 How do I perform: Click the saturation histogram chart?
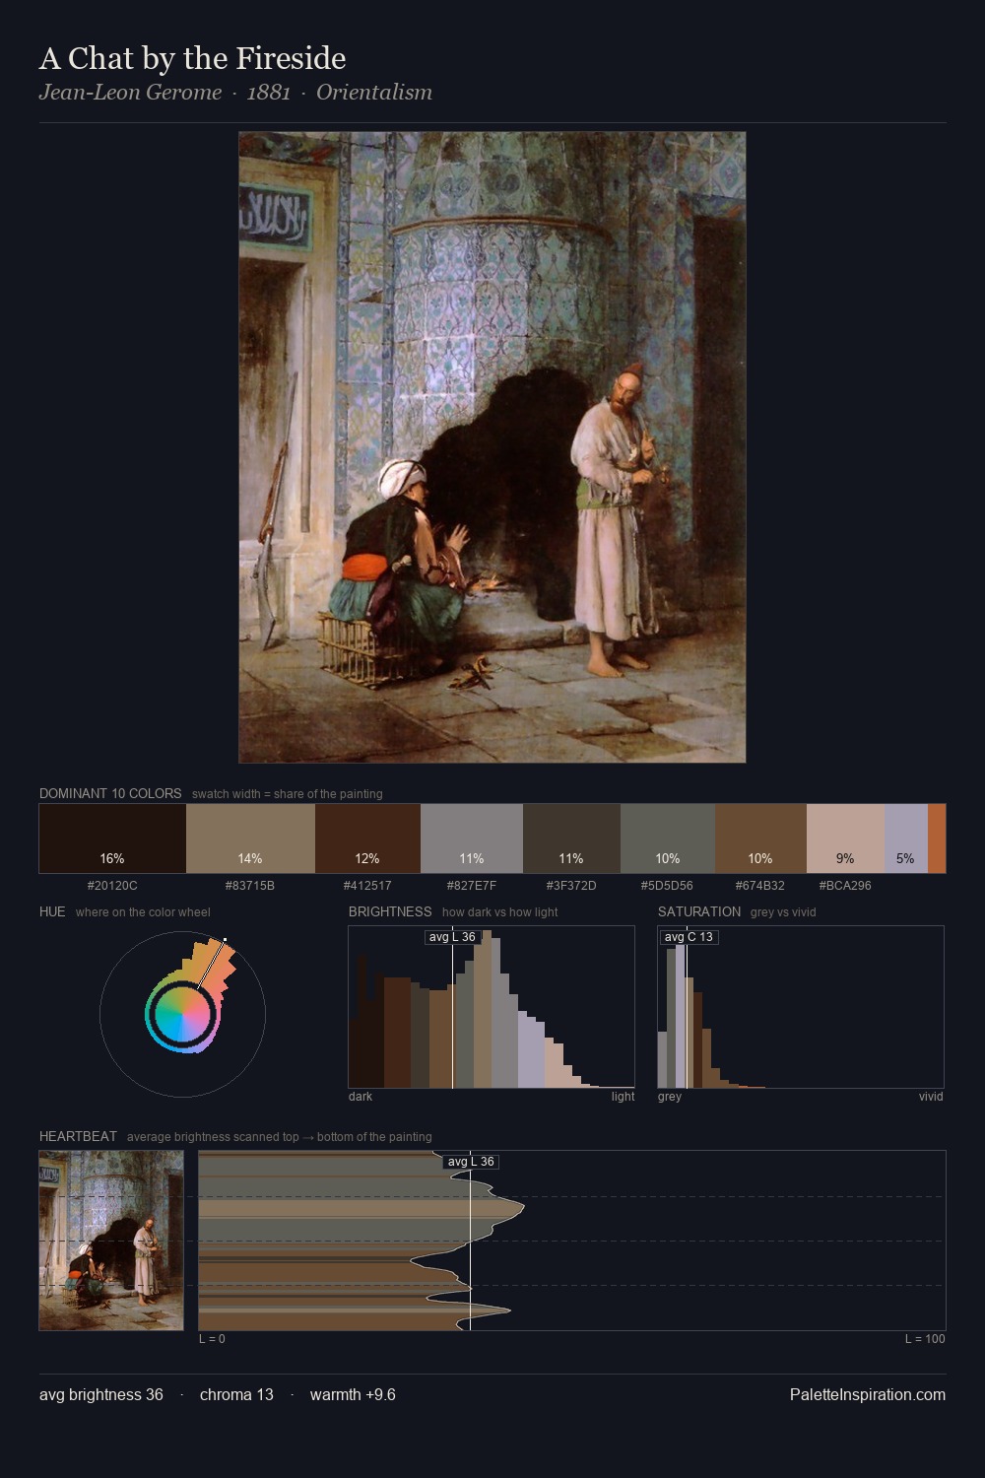(801, 1007)
